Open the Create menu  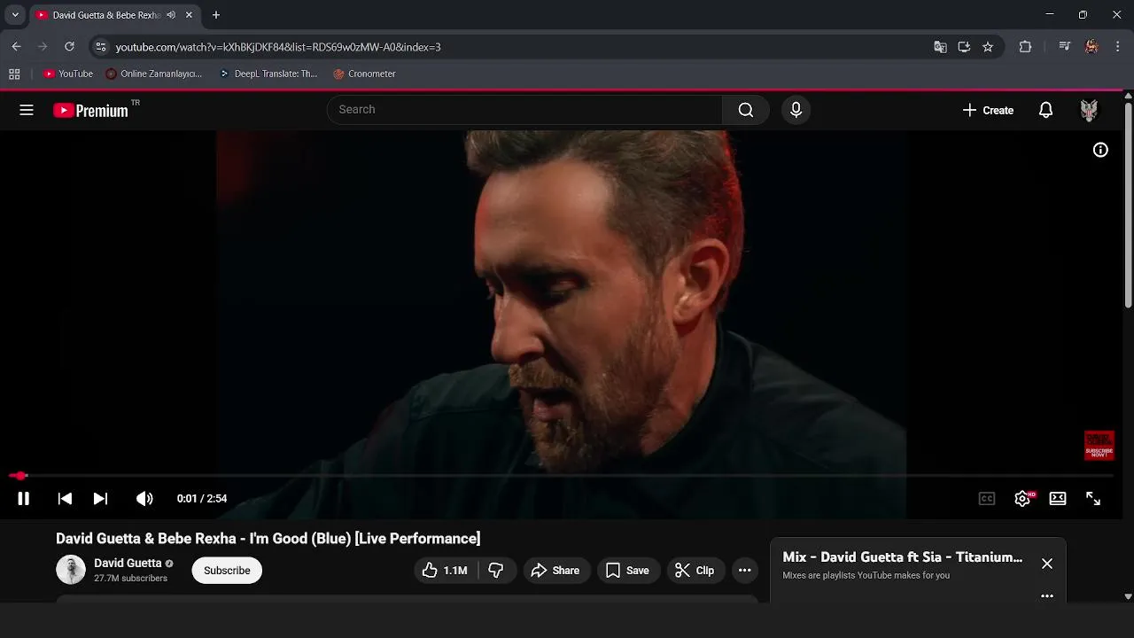988,110
